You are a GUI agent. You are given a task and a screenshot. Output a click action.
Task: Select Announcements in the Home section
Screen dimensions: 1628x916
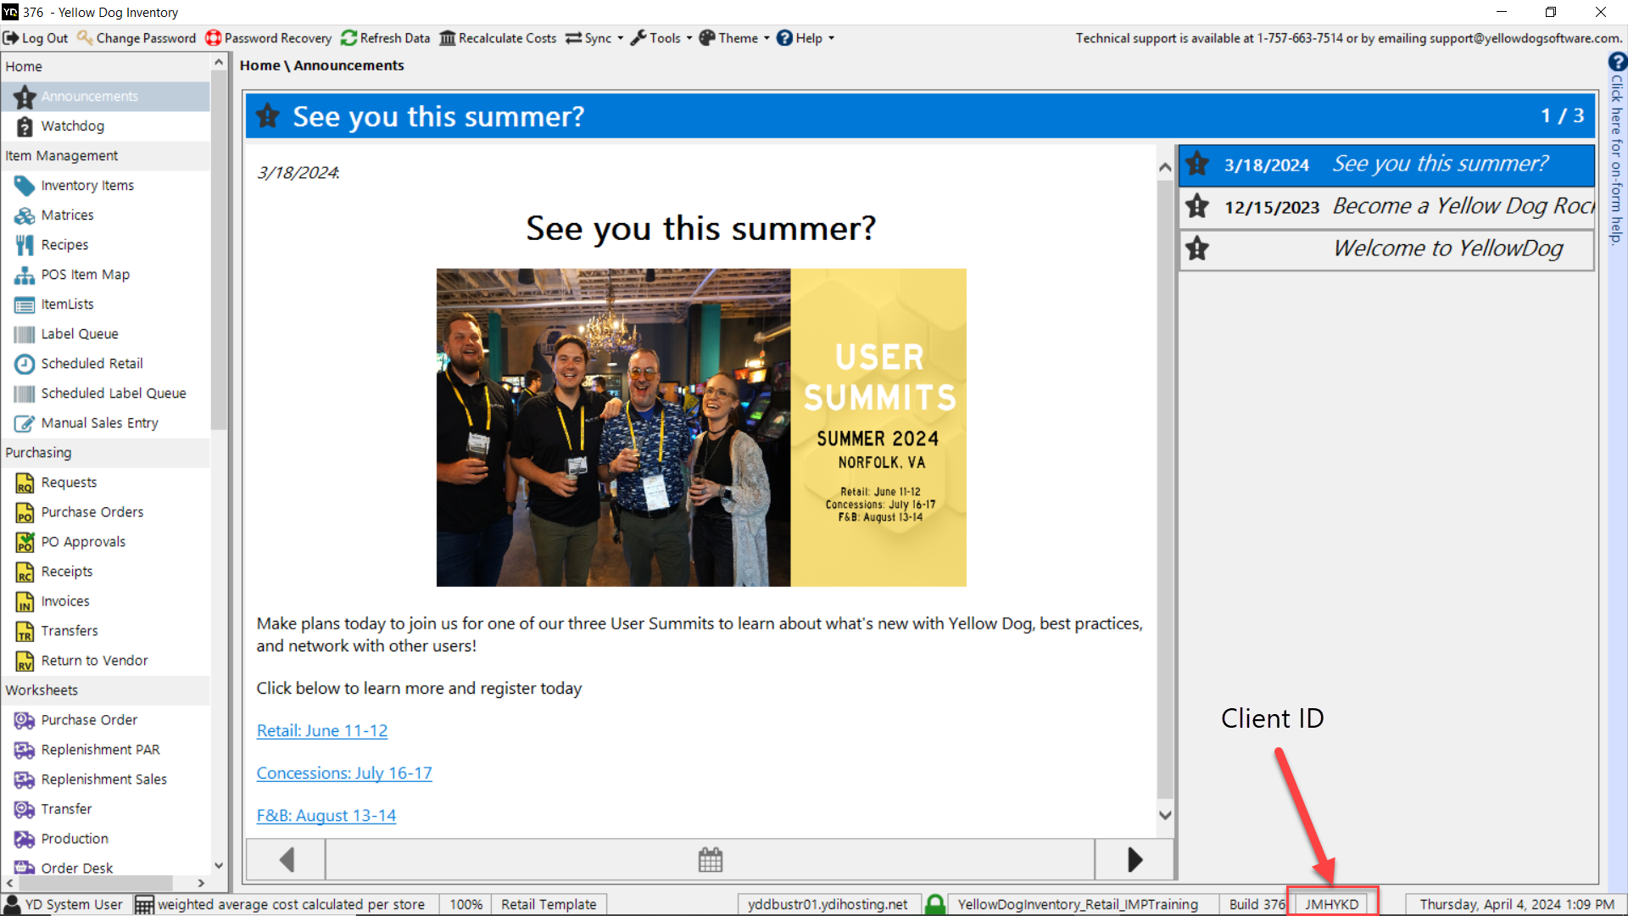tap(105, 96)
